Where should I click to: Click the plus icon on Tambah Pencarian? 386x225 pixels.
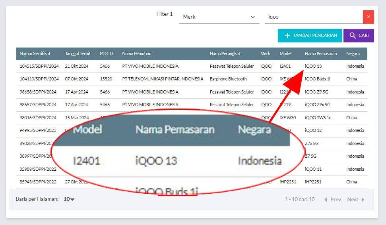pos(287,35)
